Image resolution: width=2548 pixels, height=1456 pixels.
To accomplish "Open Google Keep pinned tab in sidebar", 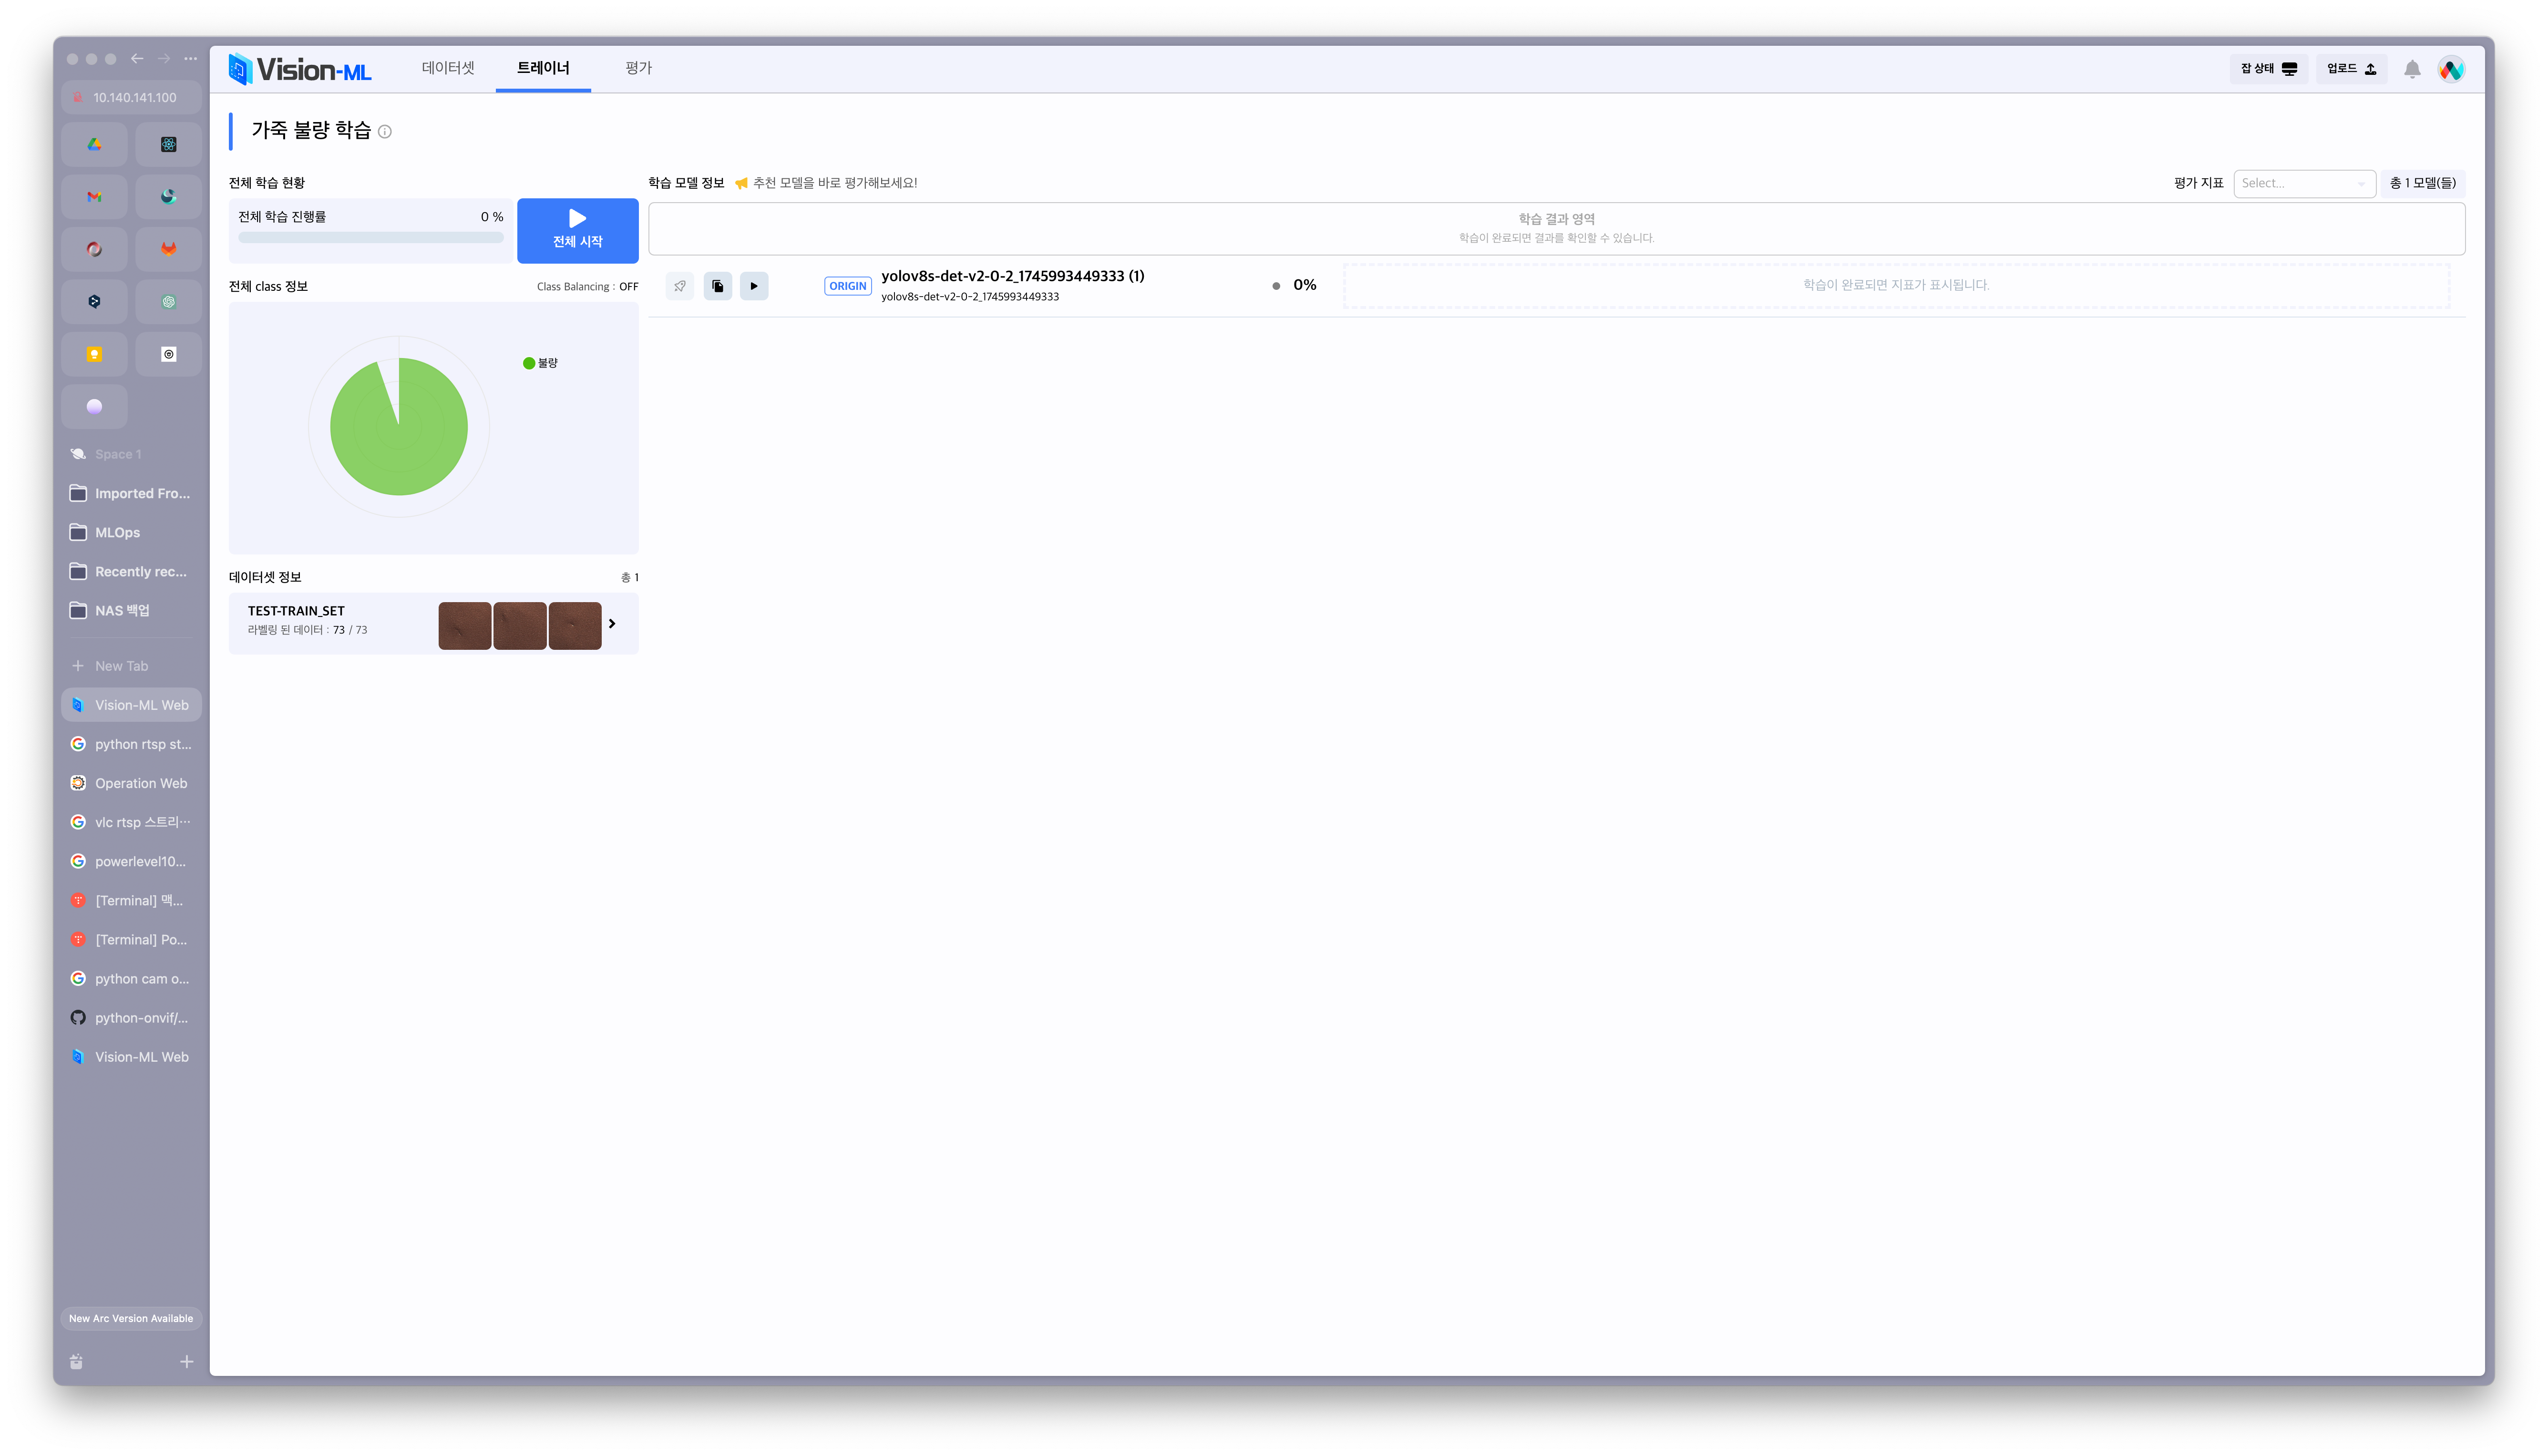I will [x=94, y=354].
